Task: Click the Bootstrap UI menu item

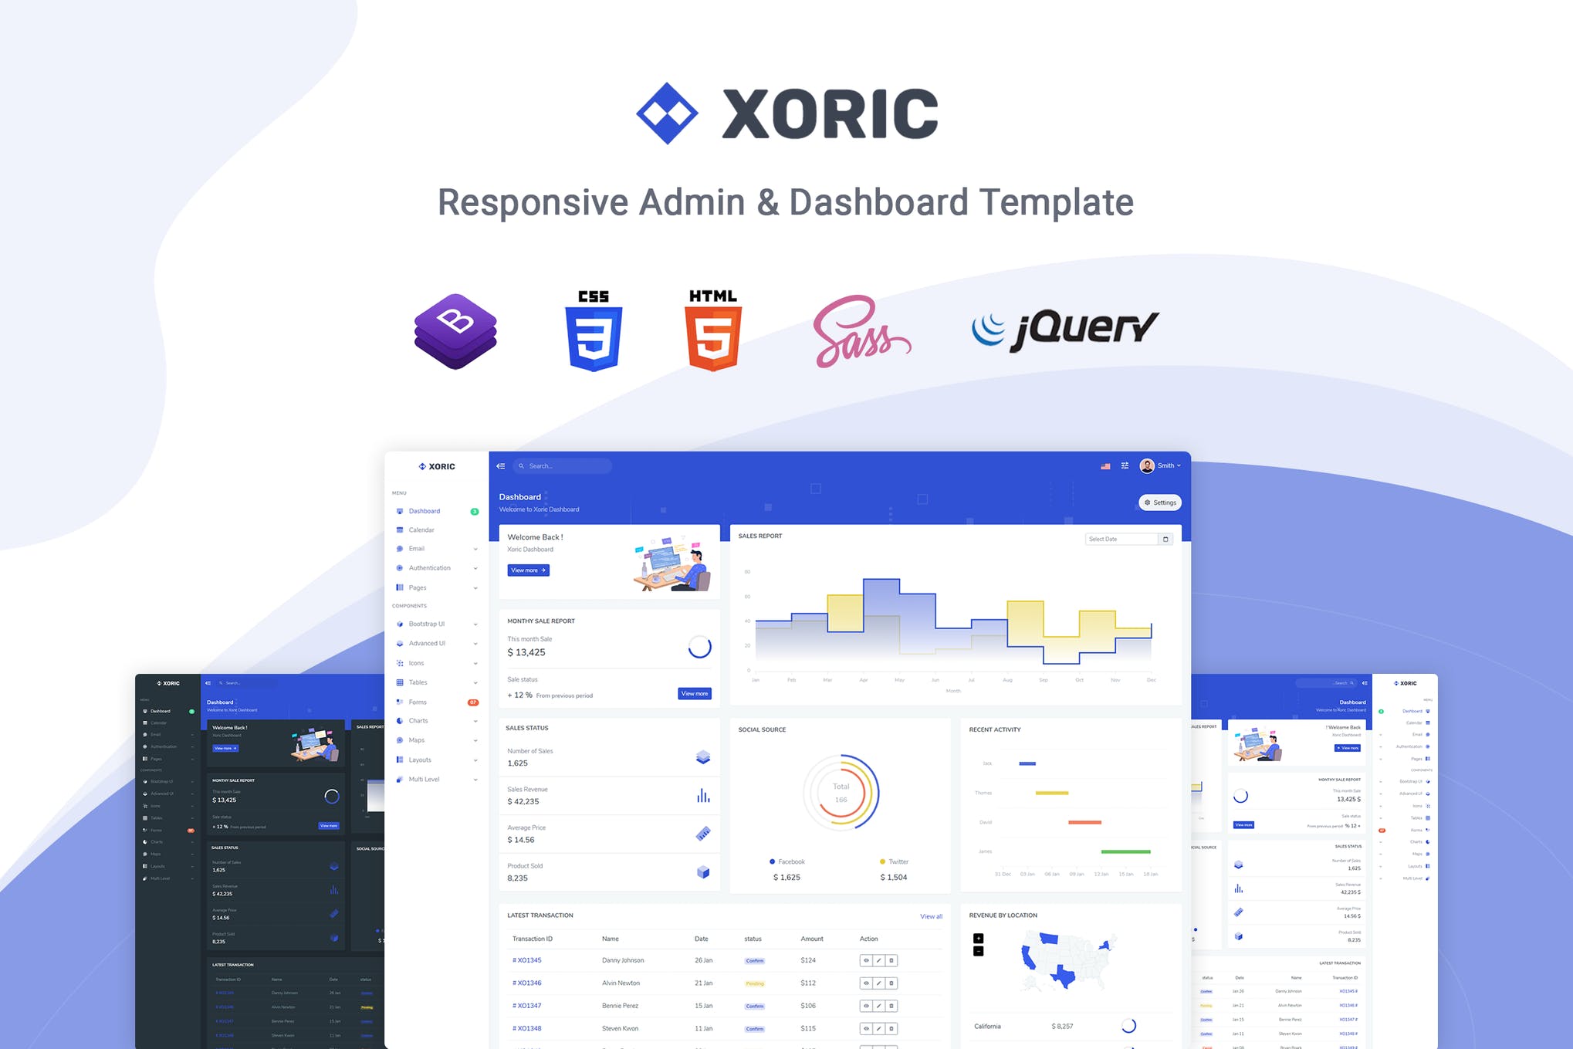Action: tap(426, 624)
